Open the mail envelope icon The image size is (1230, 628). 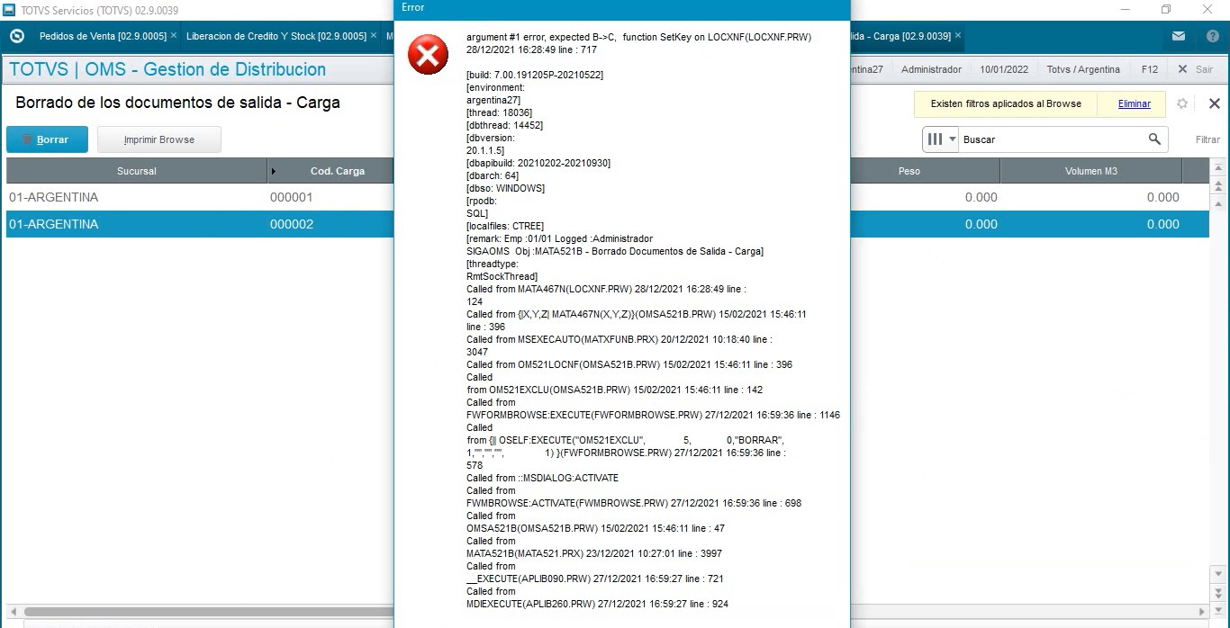1179,36
